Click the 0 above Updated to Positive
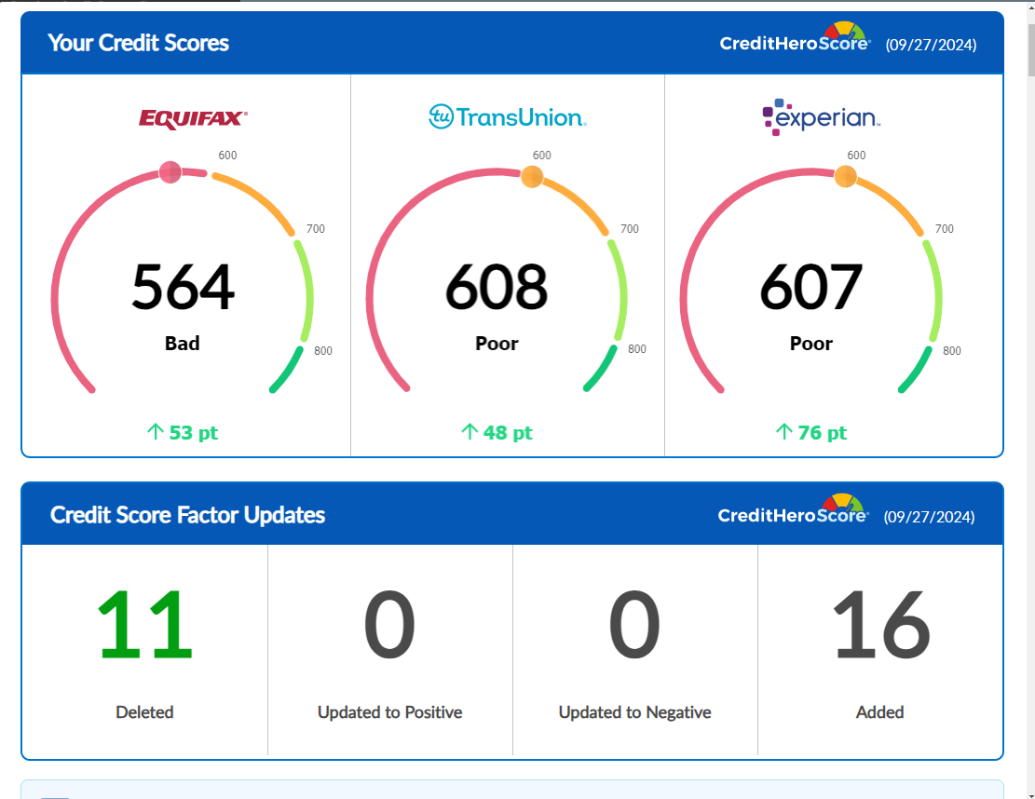This screenshot has height=799, width=1035. coord(390,625)
